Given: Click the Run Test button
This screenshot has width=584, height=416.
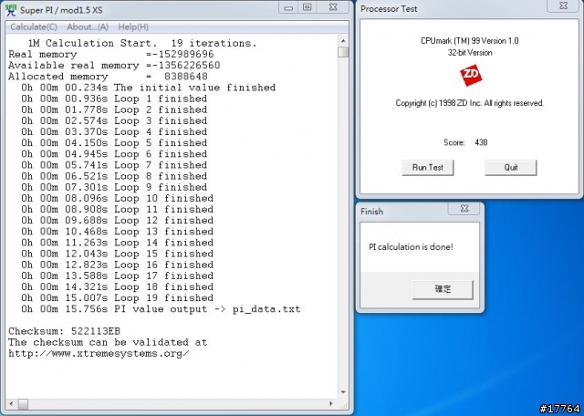Looking at the screenshot, I should [x=428, y=168].
